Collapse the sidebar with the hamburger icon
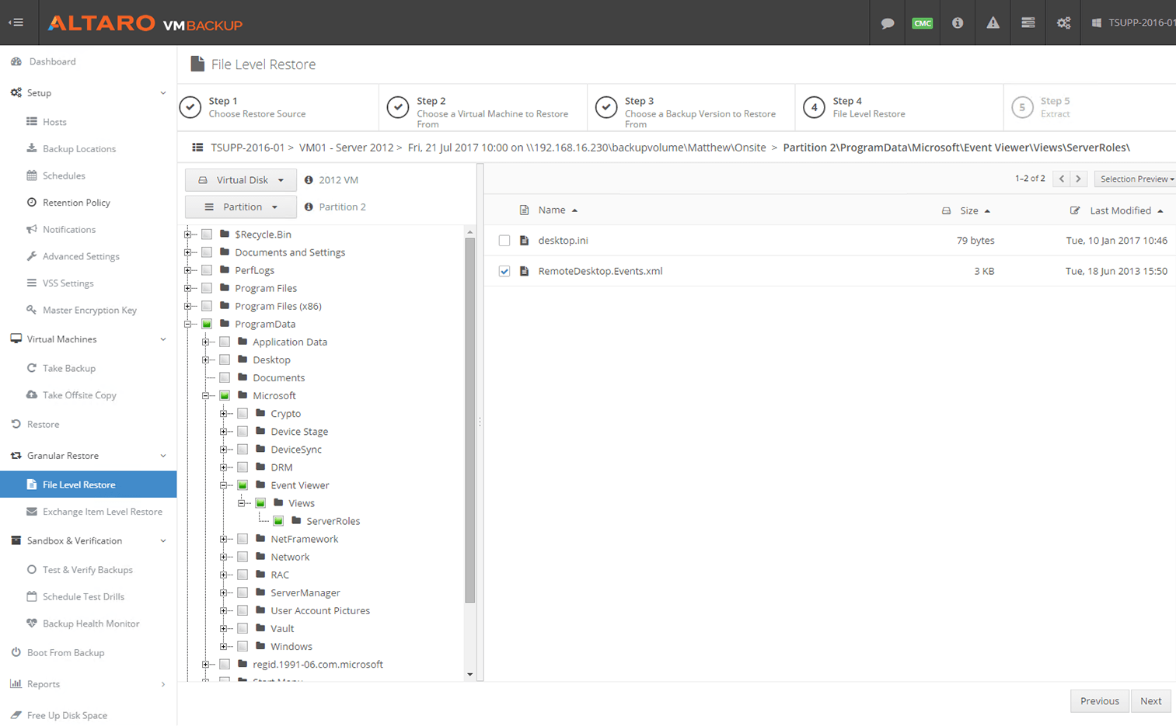1176x726 pixels. pos(16,23)
